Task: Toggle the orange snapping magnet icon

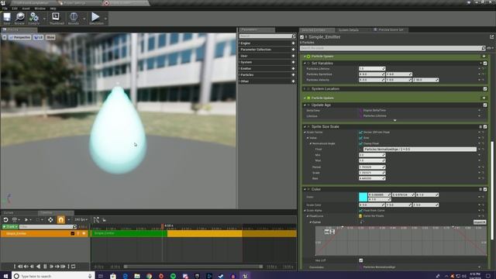Action: (x=60, y=219)
